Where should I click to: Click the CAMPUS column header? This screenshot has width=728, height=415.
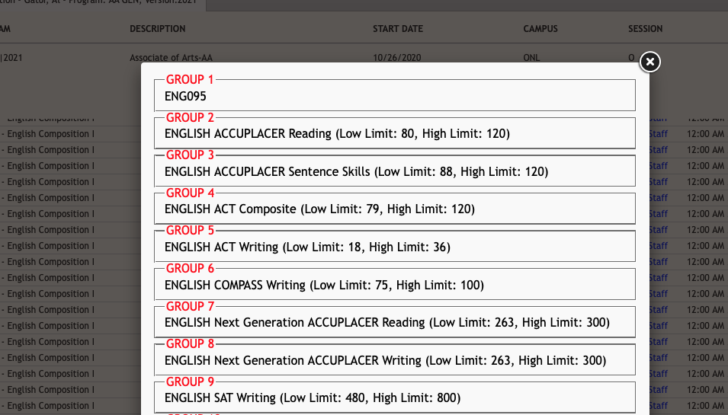[x=540, y=29]
